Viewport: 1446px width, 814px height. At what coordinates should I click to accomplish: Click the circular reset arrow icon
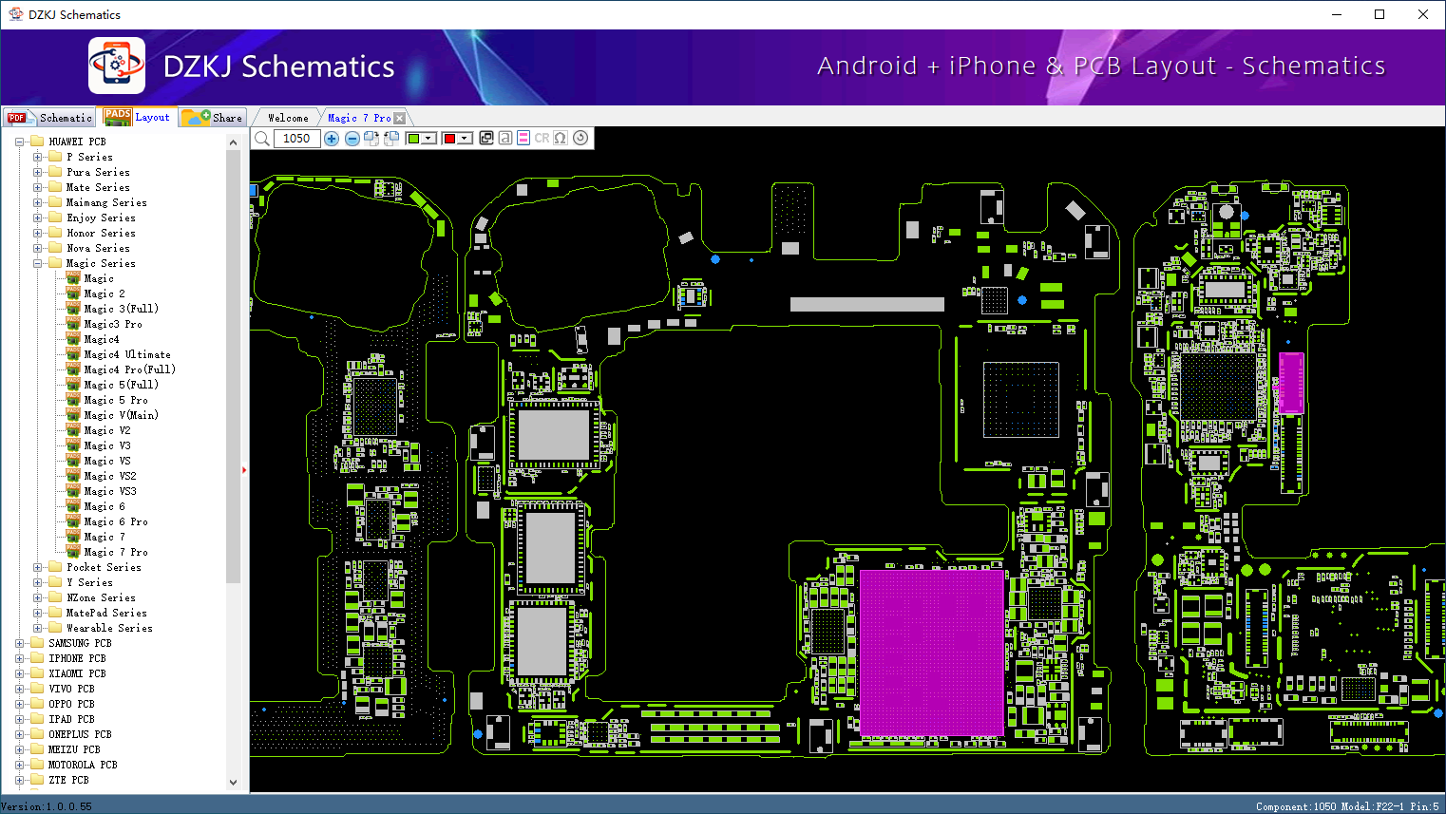pyautogui.click(x=580, y=138)
